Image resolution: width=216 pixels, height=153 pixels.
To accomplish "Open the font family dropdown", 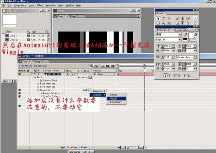I will [x=180, y=35].
